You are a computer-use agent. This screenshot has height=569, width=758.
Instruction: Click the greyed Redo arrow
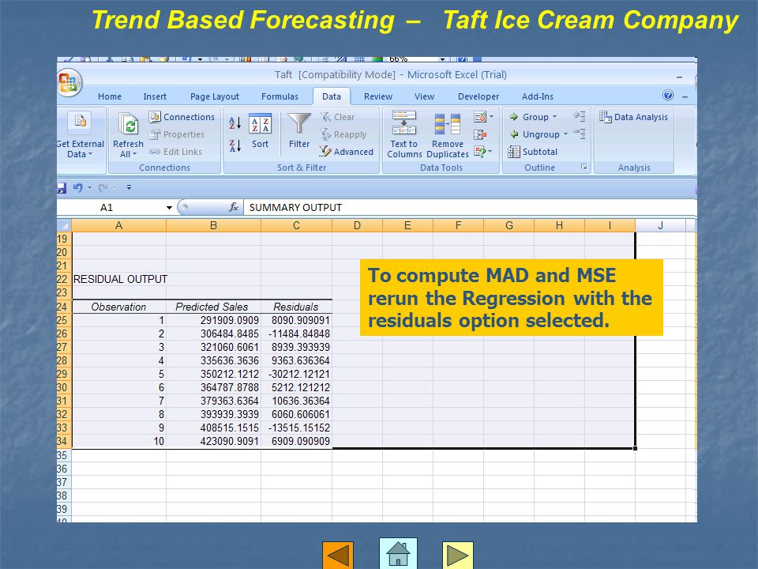pyautogui.click(x=103, y=188)
